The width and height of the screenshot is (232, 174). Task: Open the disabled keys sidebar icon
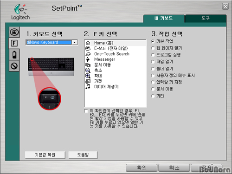point(14,66)
